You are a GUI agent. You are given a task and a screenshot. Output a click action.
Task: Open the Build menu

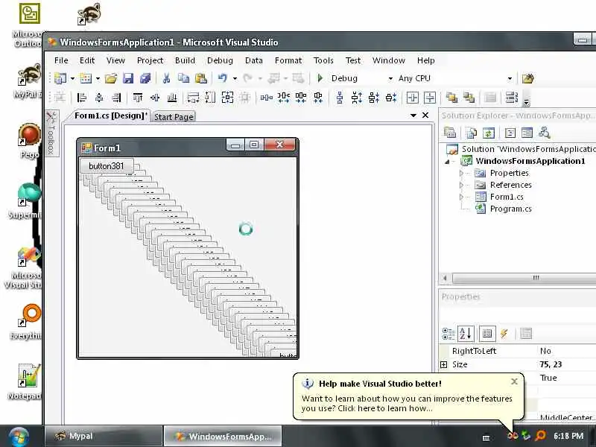click(185, 60)
